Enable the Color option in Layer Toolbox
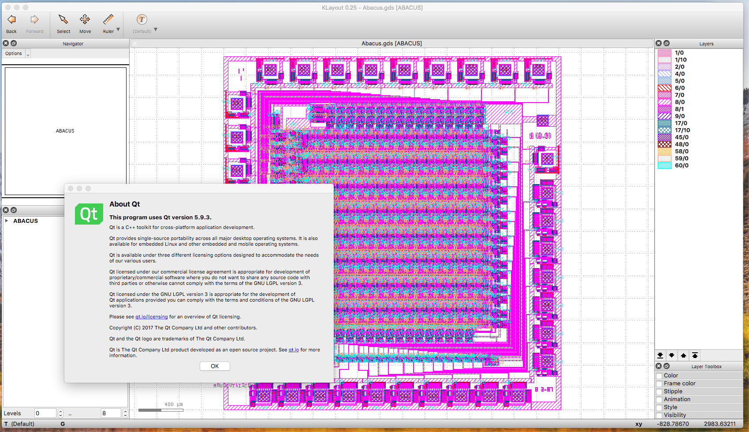Image resolution: width=749 pixels, height=432 pixels. point(660,375)
